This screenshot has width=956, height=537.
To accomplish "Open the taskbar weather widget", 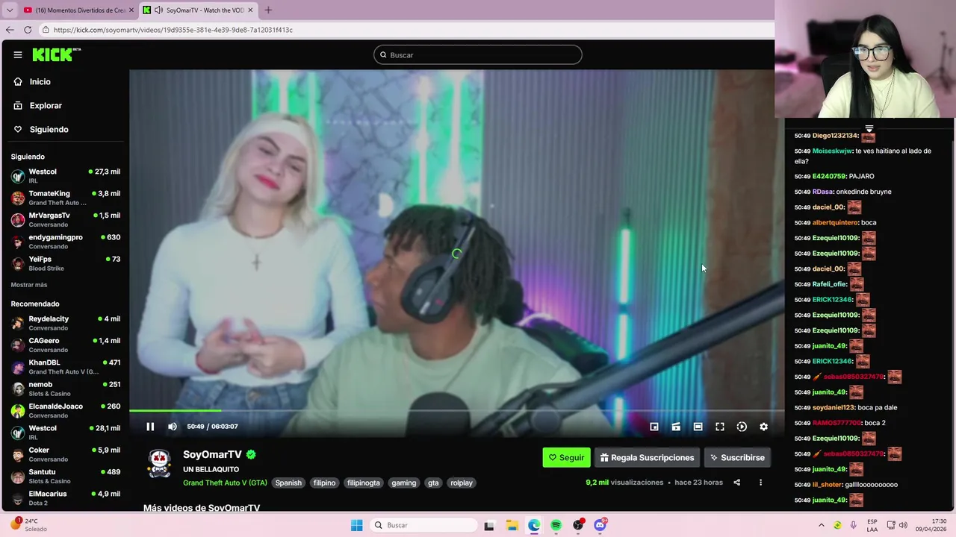I will [30, 525].
